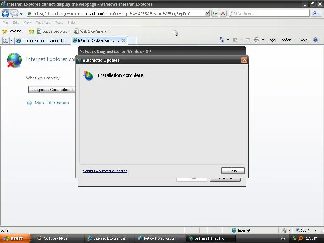This screenshot has width=324, height=243.
Task: Click the Start button
Action: [x=15, y=238]
